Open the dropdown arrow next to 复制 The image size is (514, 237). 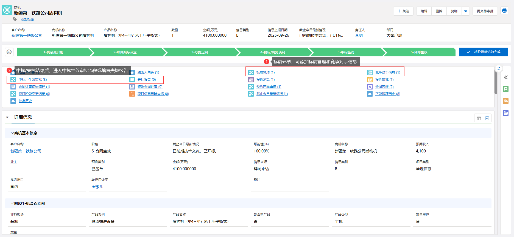coord(466,11)
